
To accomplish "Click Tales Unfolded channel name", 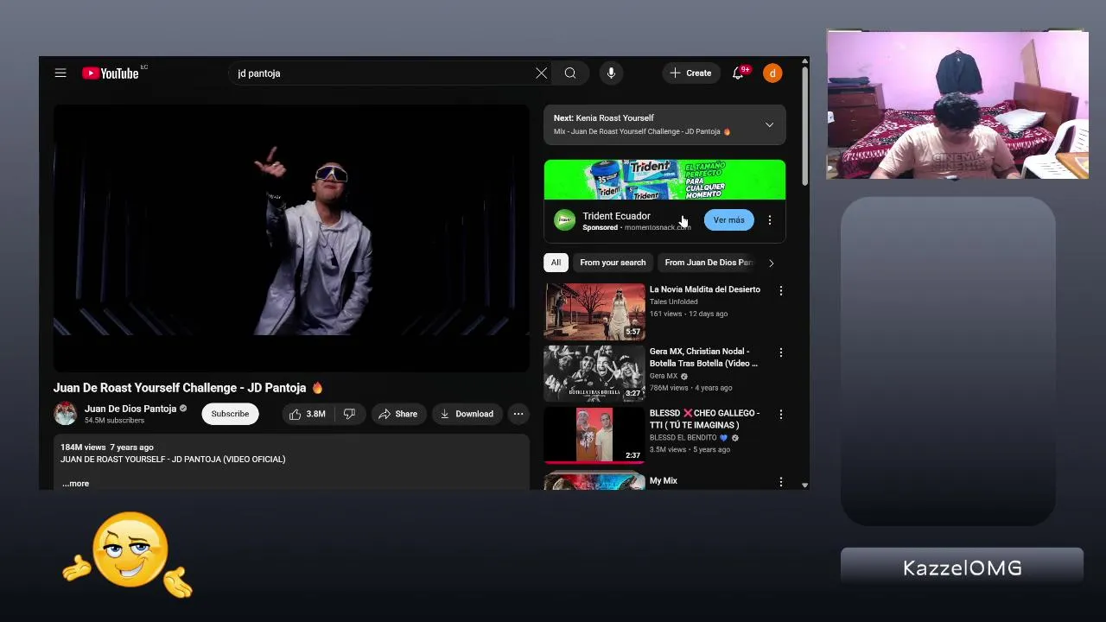I will (x=673, y=301).
